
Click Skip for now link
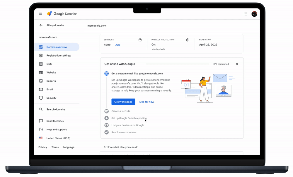[x=146, y=102]
